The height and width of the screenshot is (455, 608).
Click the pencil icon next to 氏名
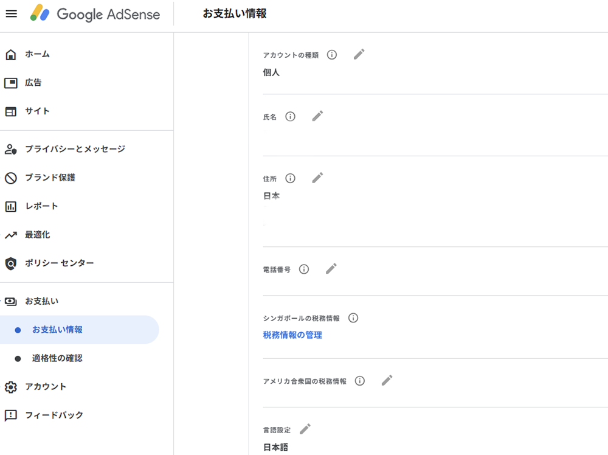coord(317,116)
